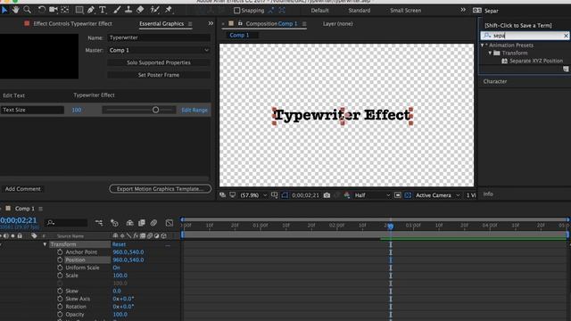The width and height of the screenshot is (571, 321).
Task: Click the timeline layer search field
Action: pyautogui.click(x=66, y=223)
